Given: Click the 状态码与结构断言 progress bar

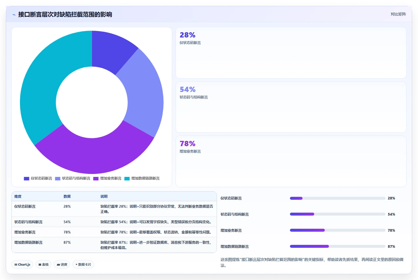Looking at the screenshot, I should click(337, 214).
